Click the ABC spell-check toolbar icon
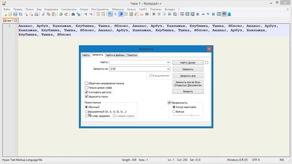Viewport: 292px width, 164px height. click(x=224, y=14)
